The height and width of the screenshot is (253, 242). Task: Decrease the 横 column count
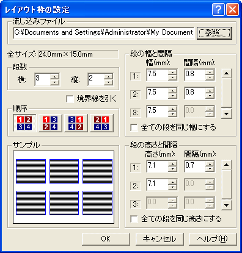54,82
